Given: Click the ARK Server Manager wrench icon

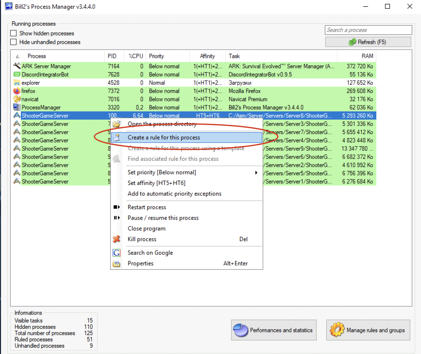Looking at the screenshot, I should pos(17,66).
